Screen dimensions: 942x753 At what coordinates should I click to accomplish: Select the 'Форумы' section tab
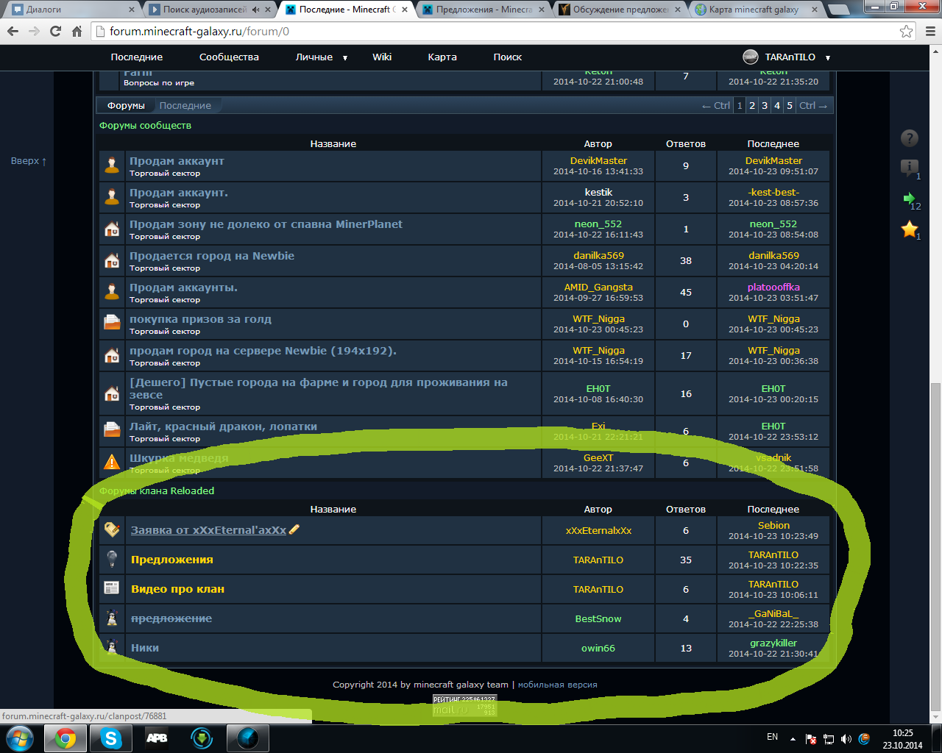click(126, 105)
